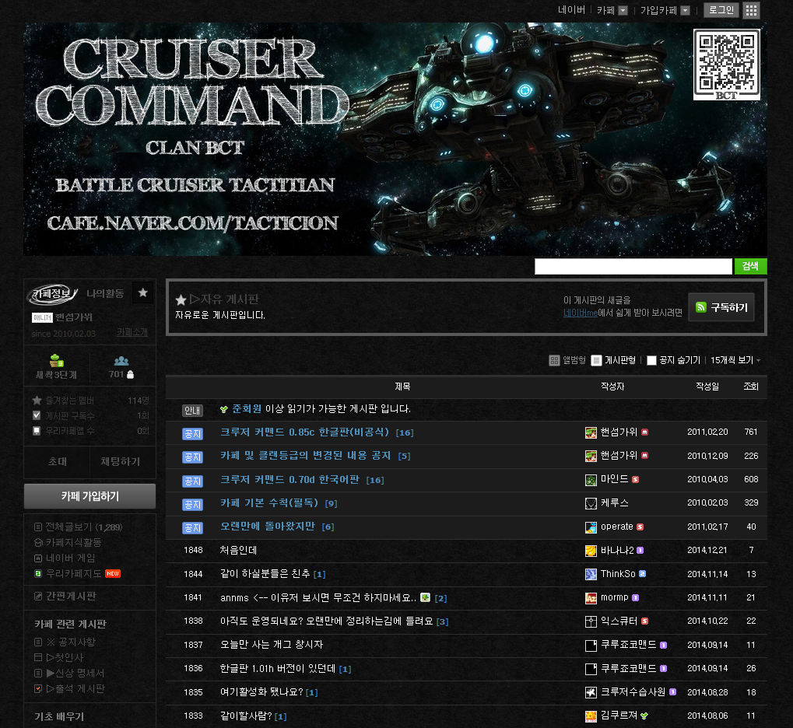
Task: Click 바나나2 author avatar icon
Action: (591, 551)
